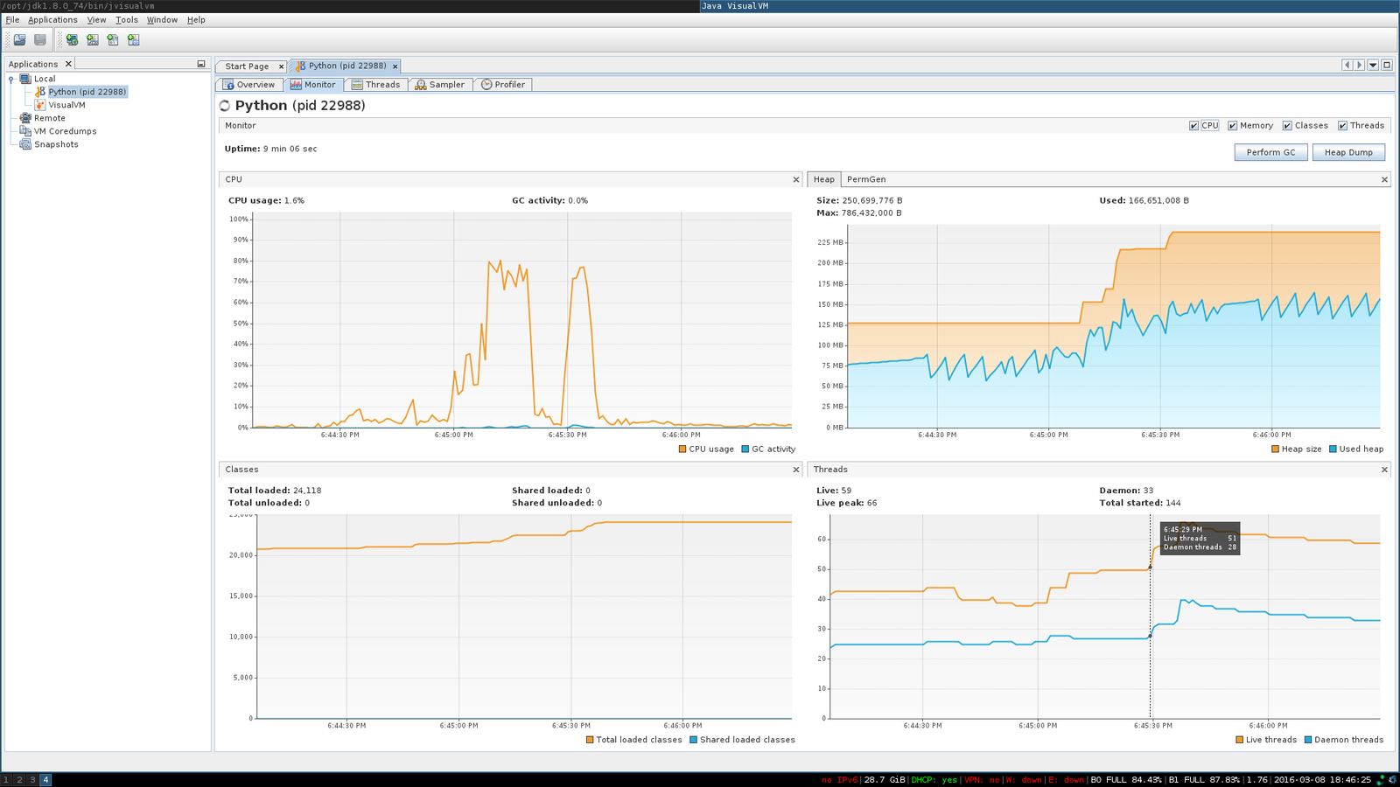
Task: Select the VisualVM tree entry label
Action: tap(66, 105)
